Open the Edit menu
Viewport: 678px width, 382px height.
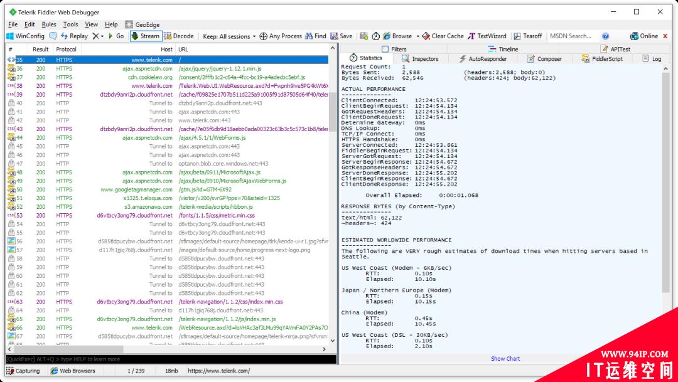(30, 24)
